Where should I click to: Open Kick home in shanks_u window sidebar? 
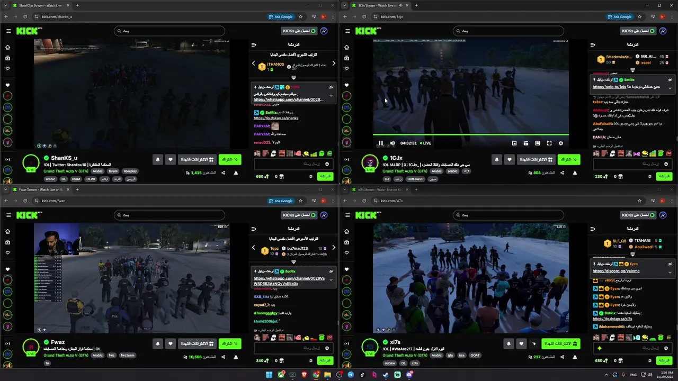(x=7, y=47)
